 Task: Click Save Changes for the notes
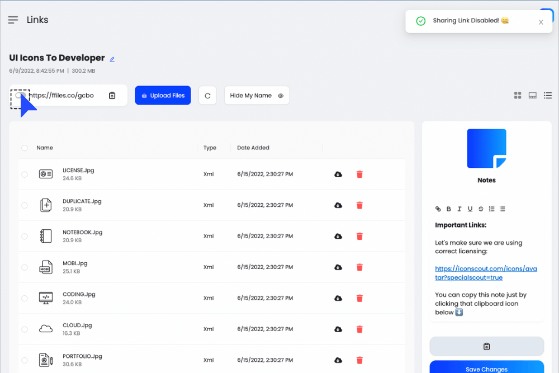[x=487, y=368]
